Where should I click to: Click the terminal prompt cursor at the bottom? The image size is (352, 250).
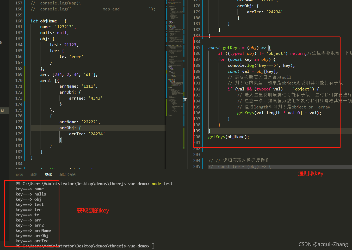click(153, 246)
